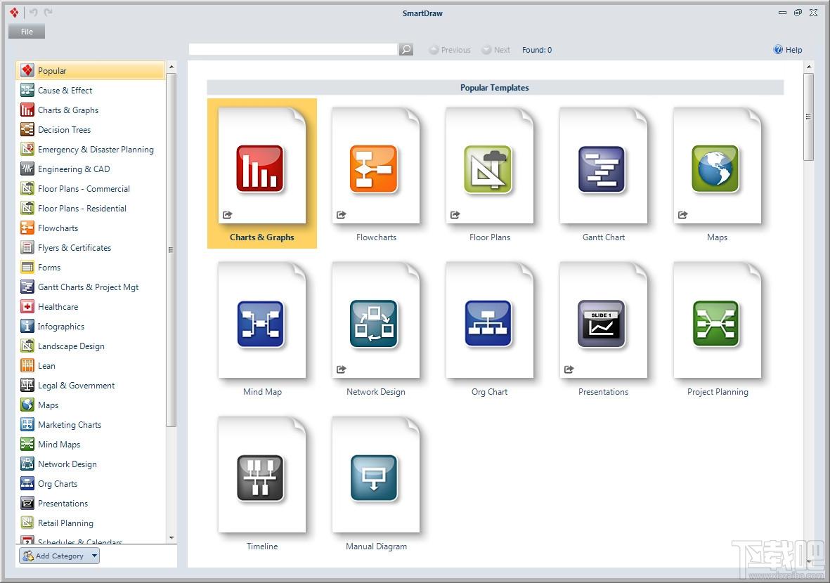Select Emergency & Disaster Planning category

(x=91, y=149)
